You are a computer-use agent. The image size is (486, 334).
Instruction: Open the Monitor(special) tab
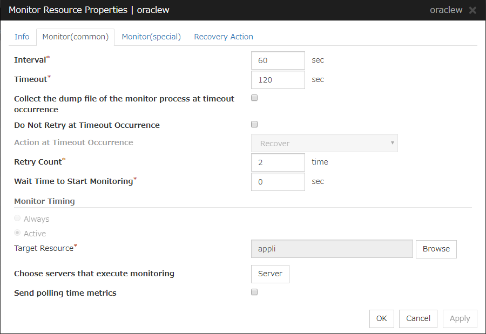pos(151,37)
